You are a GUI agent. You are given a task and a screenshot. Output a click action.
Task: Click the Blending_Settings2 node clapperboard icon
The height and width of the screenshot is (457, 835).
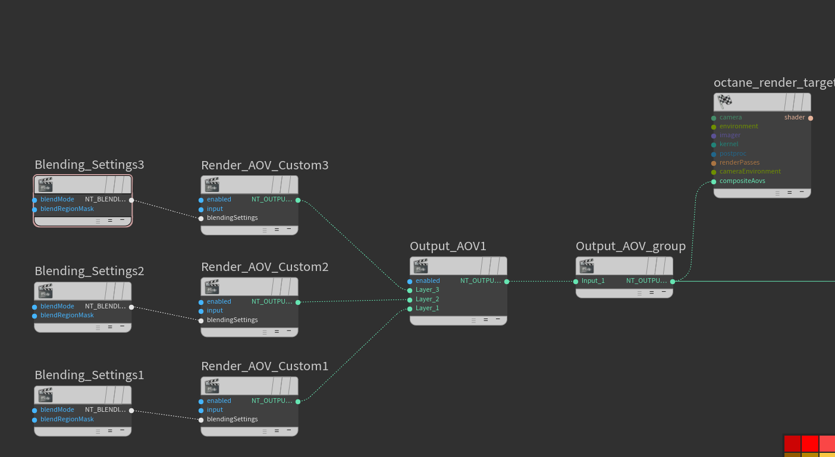pyautogui.click(x=45, y=291)
